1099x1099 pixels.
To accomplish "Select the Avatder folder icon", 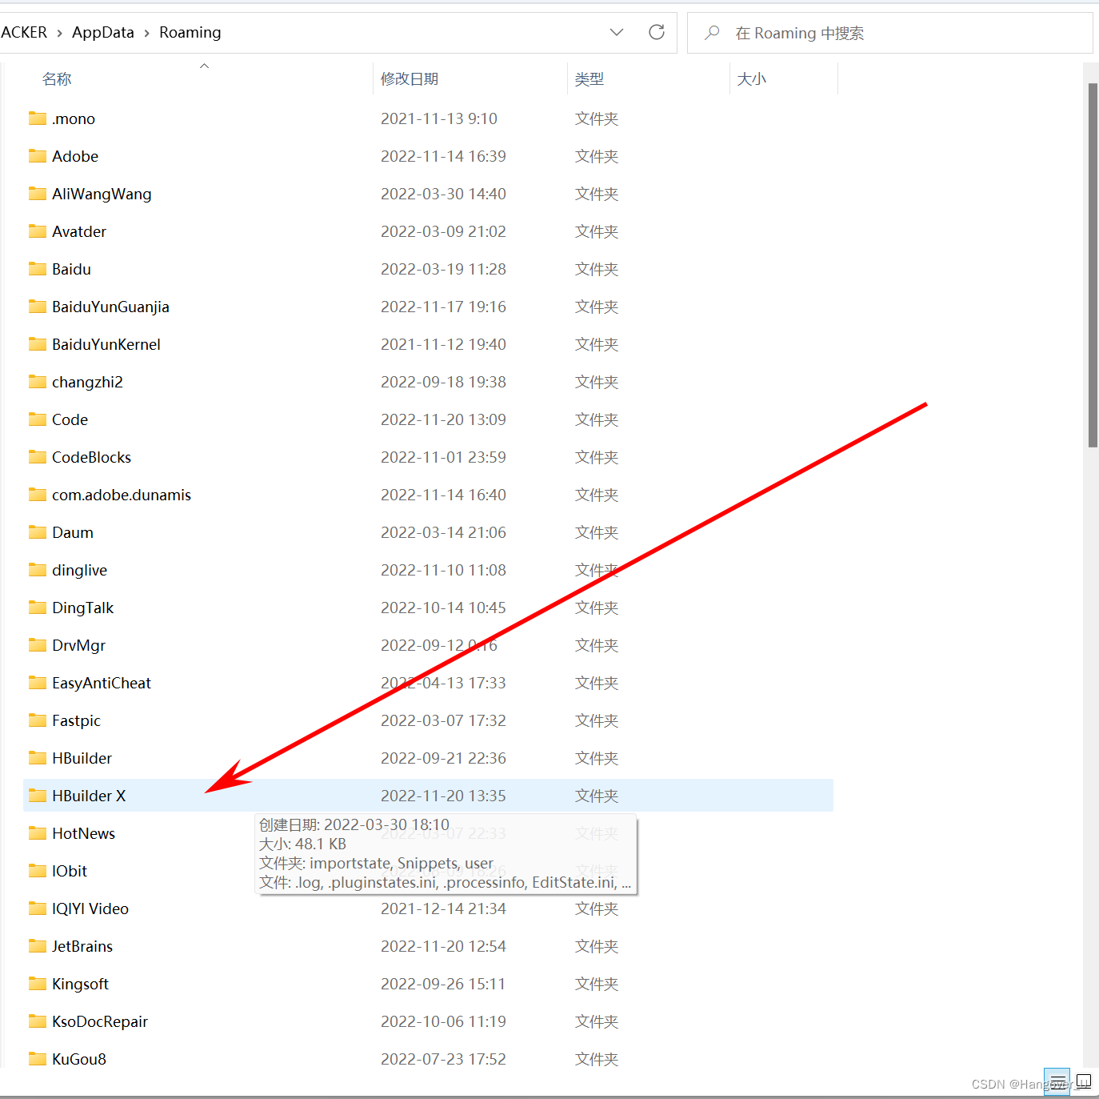I will click(38, 231).
